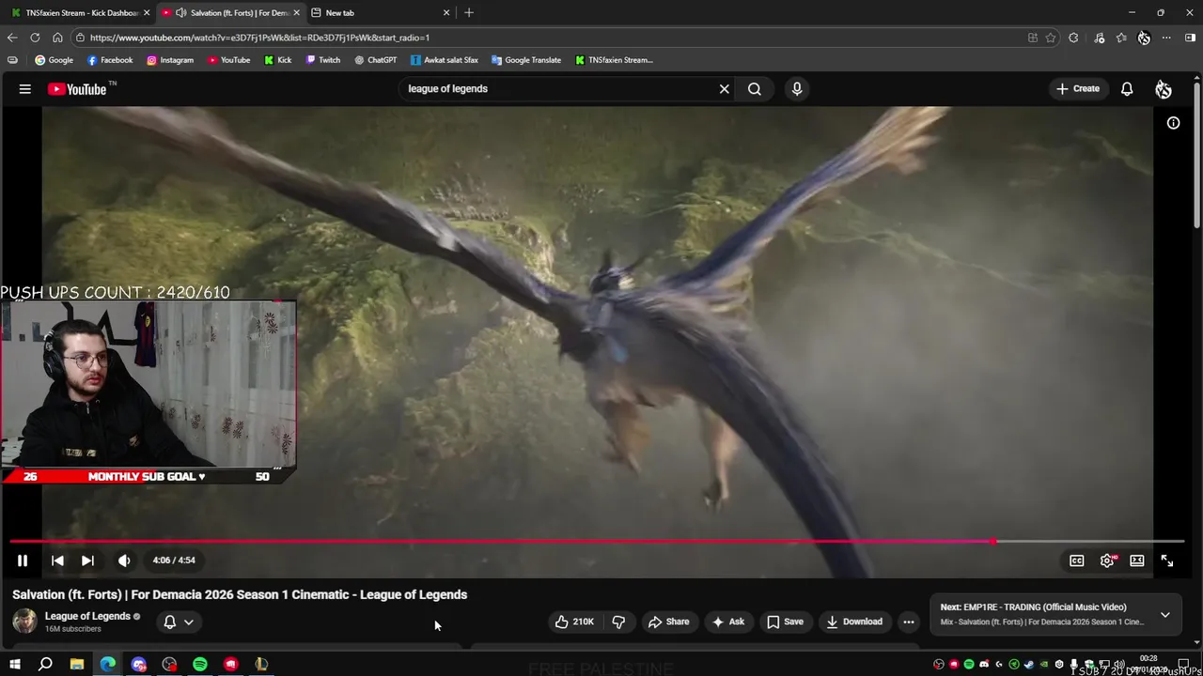Open the League of Legends channel name
This screenshot has width=1203, height=676.
(87, 616)
